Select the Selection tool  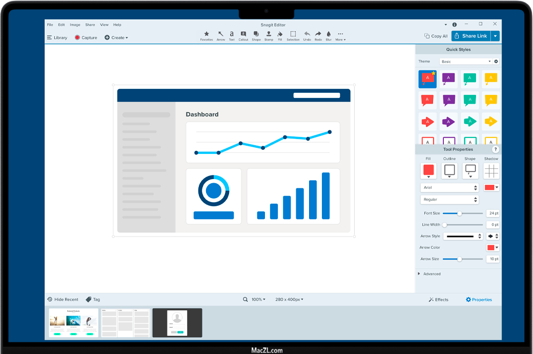point(293,36)
